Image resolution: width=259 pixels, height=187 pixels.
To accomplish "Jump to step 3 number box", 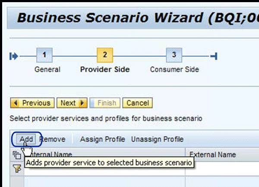I will tap(174, 55).
